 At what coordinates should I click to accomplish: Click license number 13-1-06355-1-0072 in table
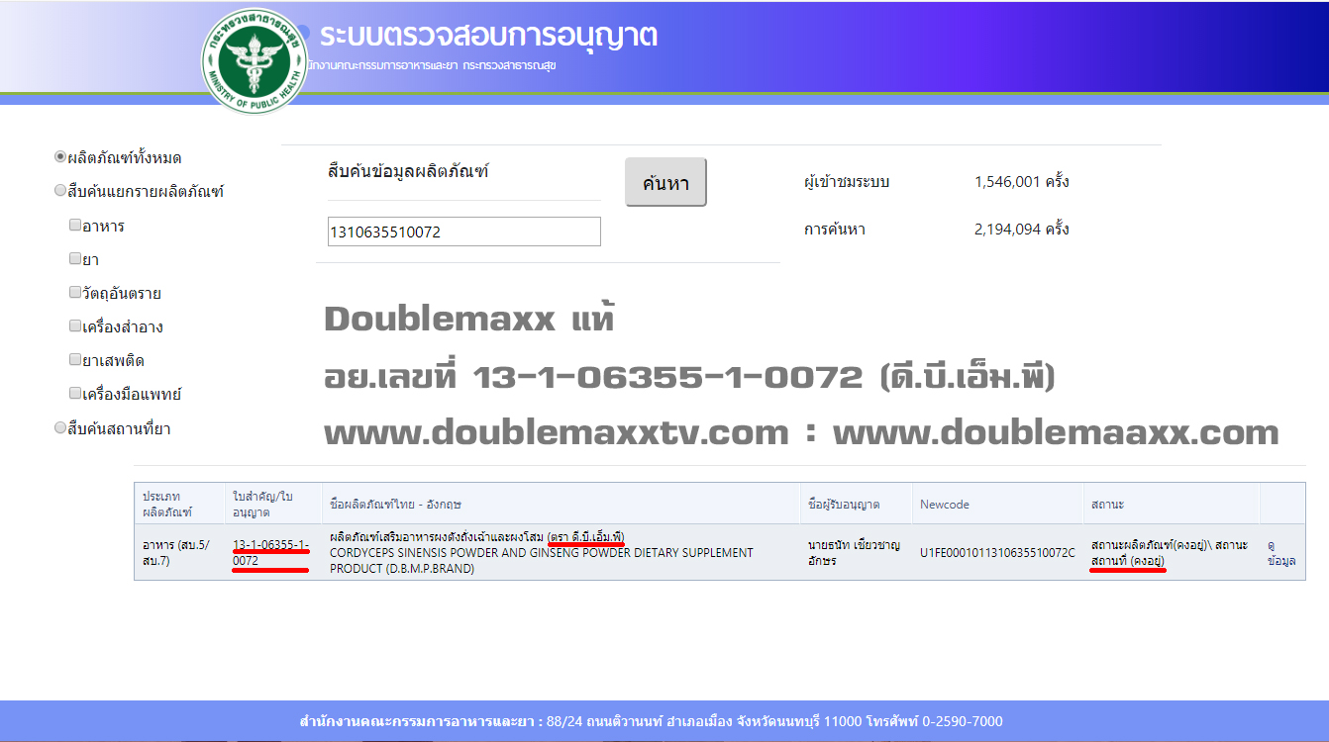[270, 552]
